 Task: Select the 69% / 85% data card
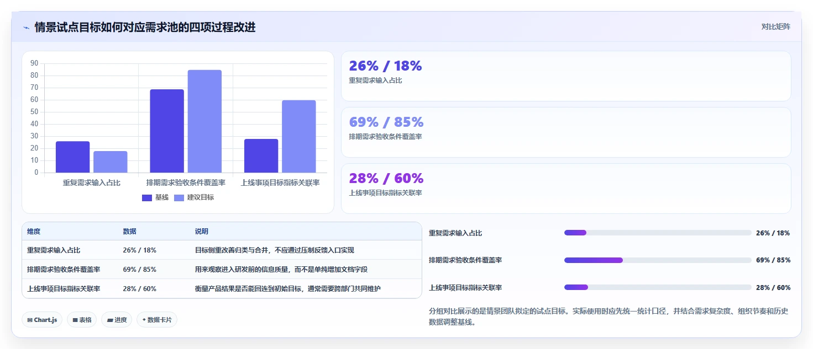point(566,132)
